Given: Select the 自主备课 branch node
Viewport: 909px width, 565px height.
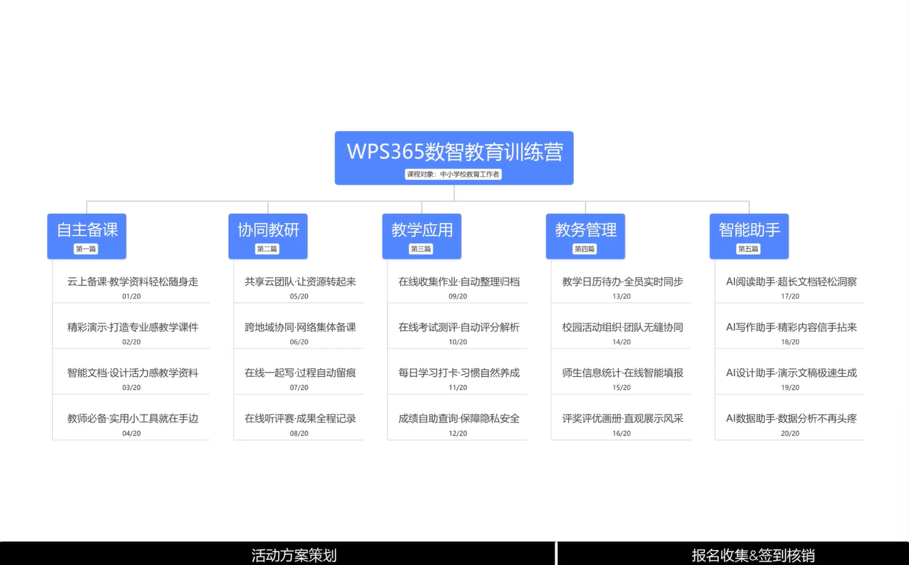Looking at the screenshot, I should pos(87,229).
